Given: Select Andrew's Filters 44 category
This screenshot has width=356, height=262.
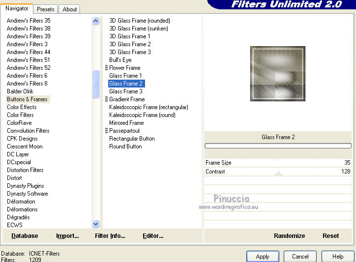Looking at the screenshot, I should (x=29, y=52).
